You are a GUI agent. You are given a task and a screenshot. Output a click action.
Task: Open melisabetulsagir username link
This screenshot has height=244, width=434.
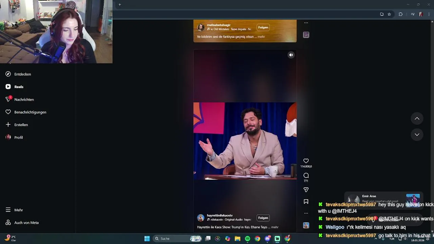click(219, 25)
